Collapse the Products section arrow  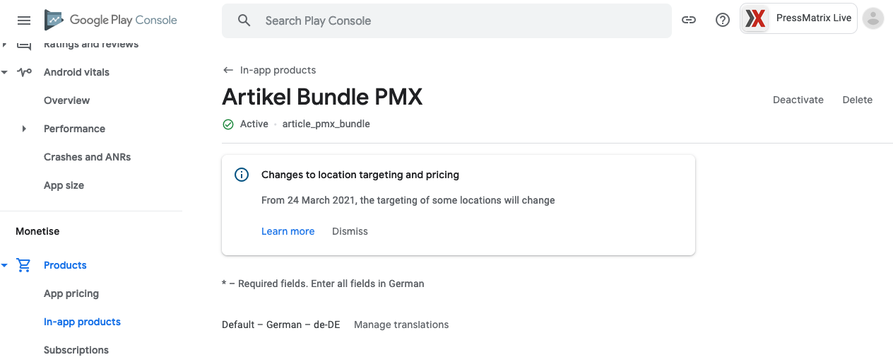pyautogui.click(x=4, y=265)
